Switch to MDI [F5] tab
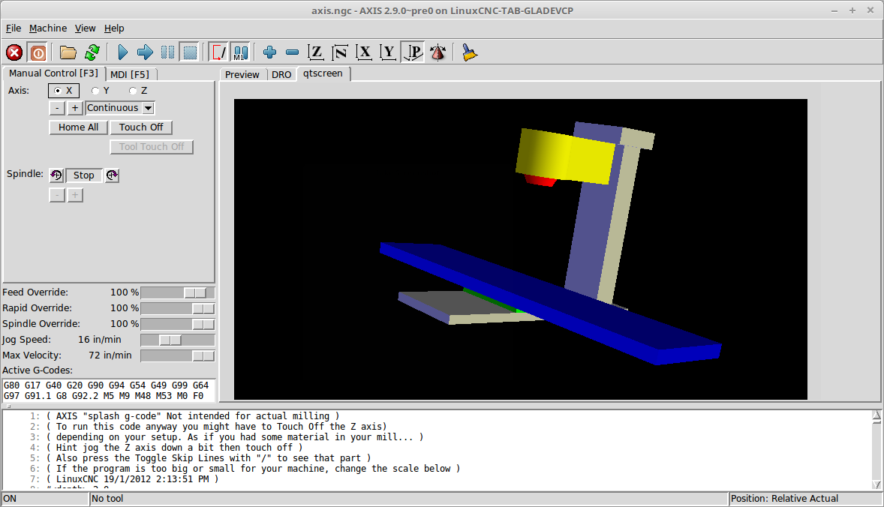 click(131, 74)
